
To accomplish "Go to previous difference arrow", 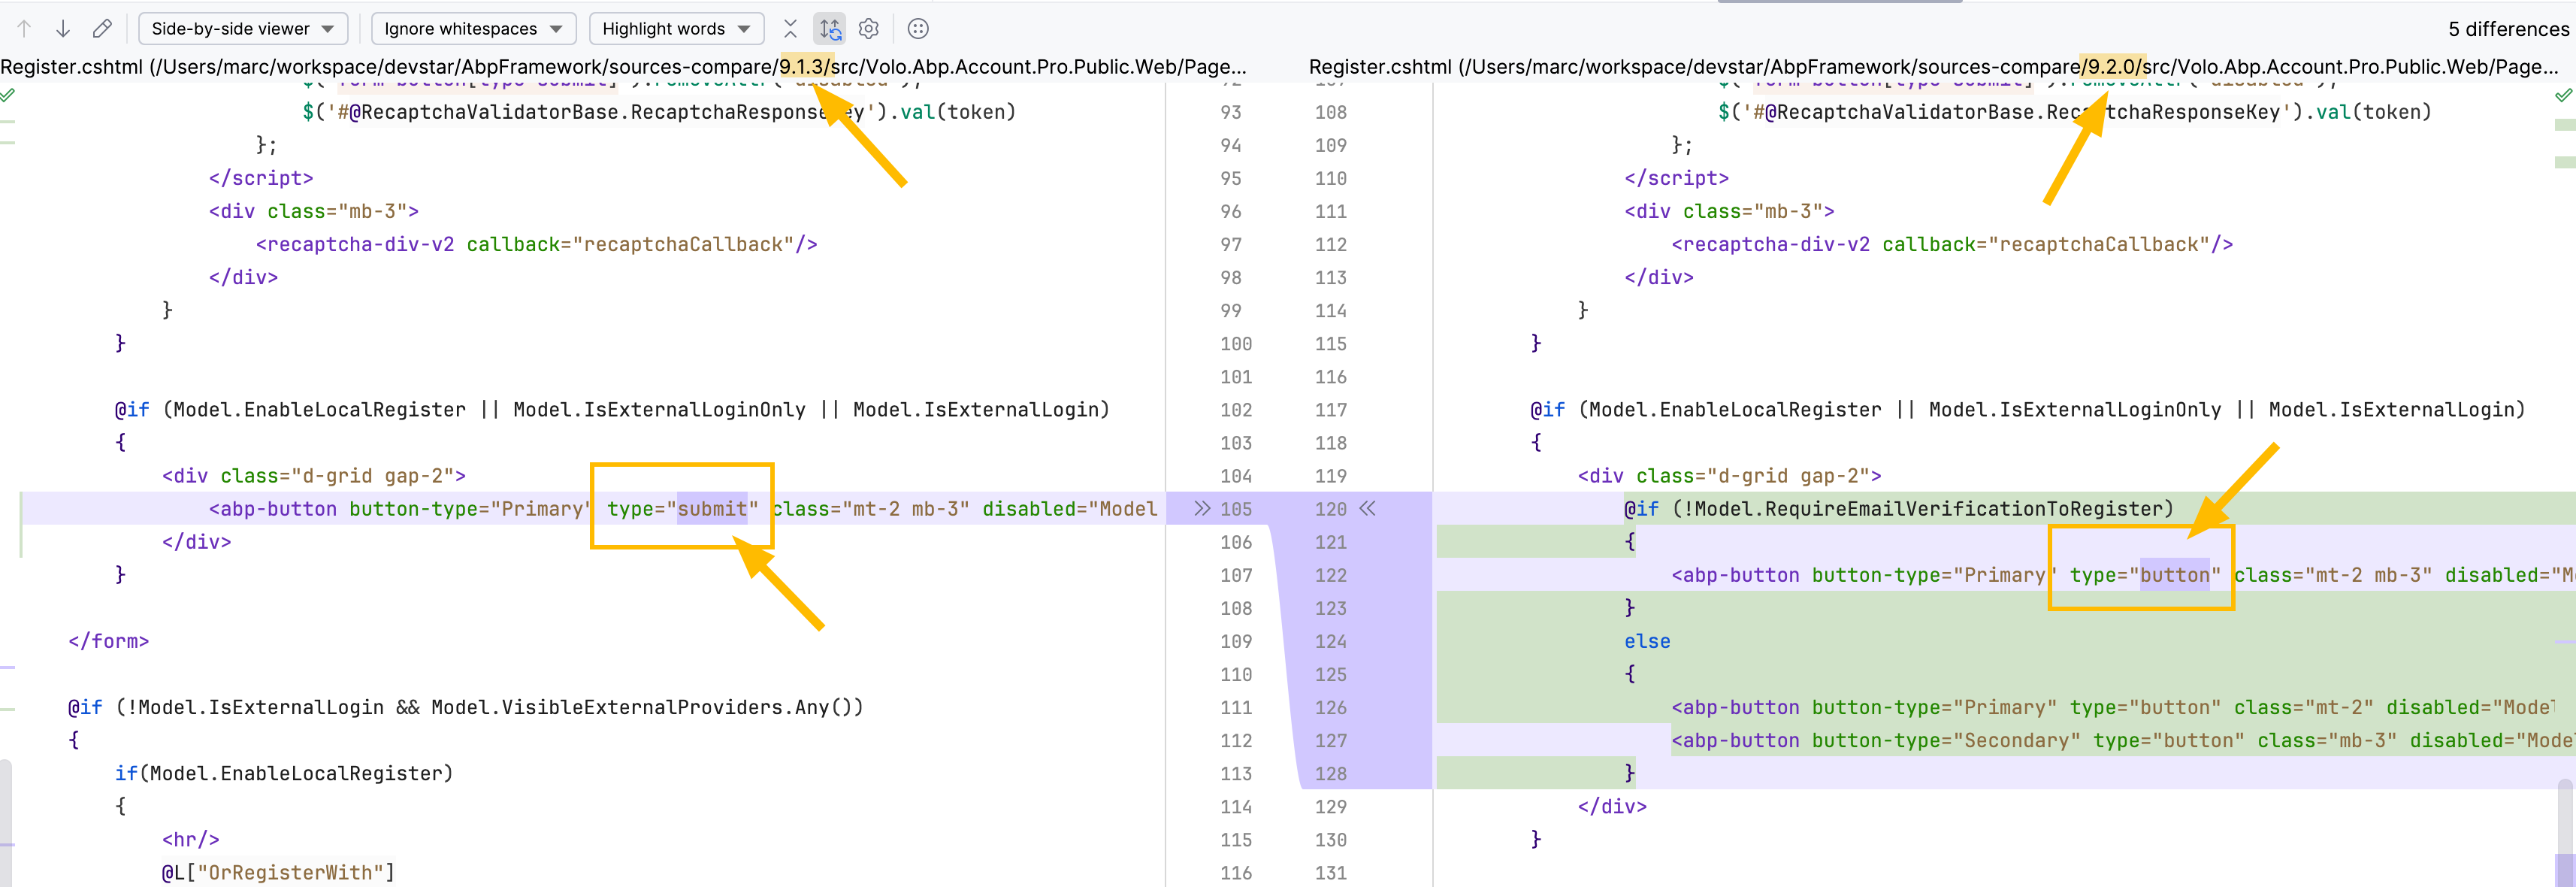I will tap(25, 29).
